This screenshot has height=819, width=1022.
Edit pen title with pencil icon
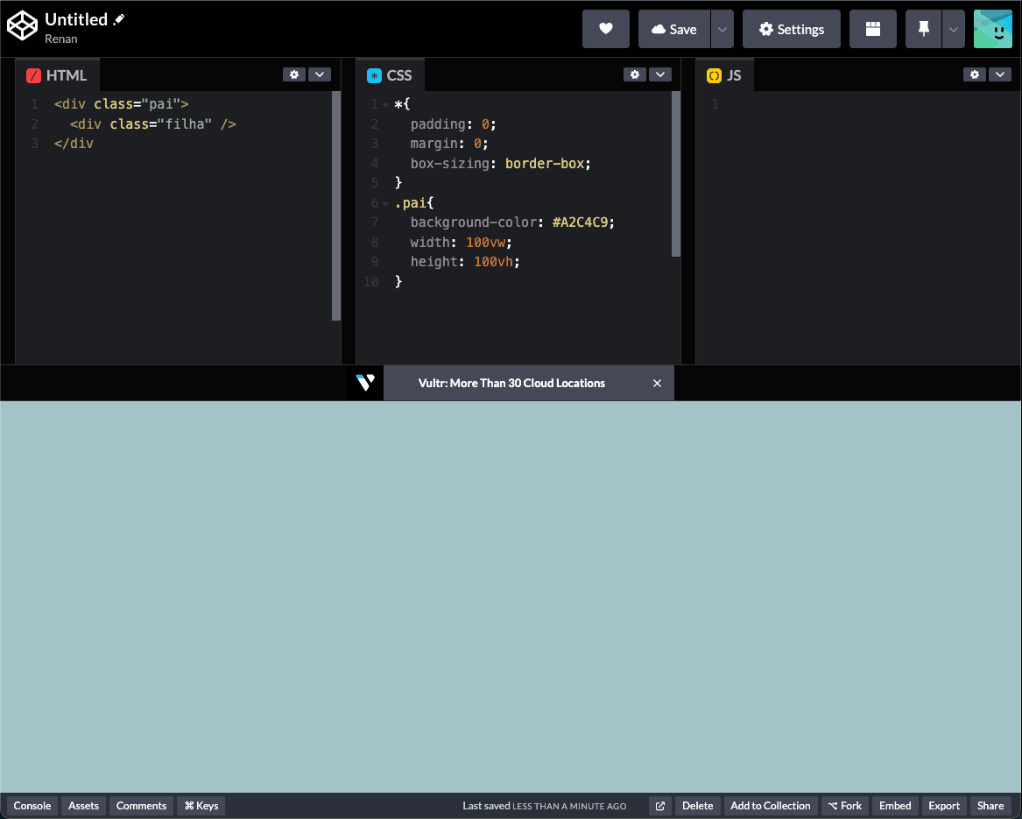tap(120, 19)
